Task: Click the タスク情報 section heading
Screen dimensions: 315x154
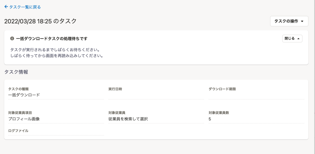Action: (16, 72)
